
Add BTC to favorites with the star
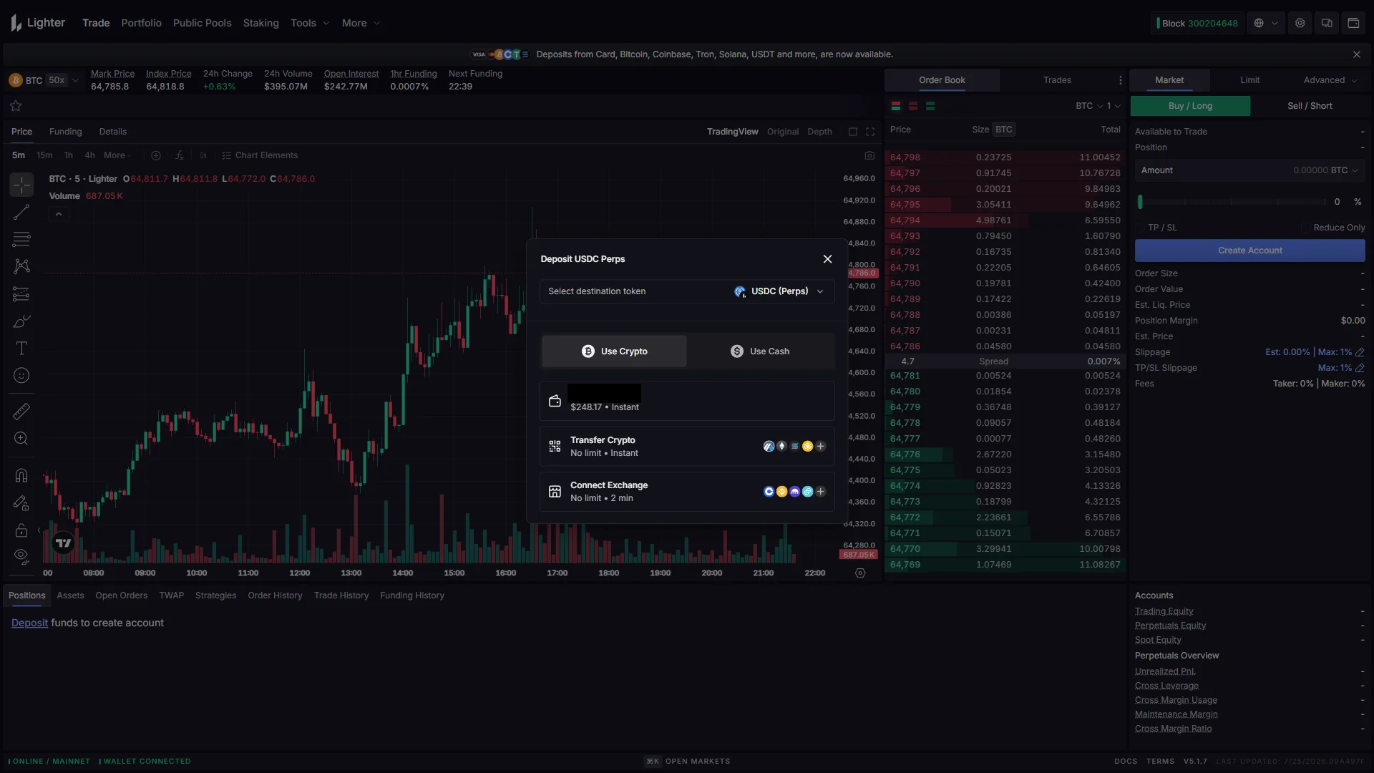coord(16,106)
